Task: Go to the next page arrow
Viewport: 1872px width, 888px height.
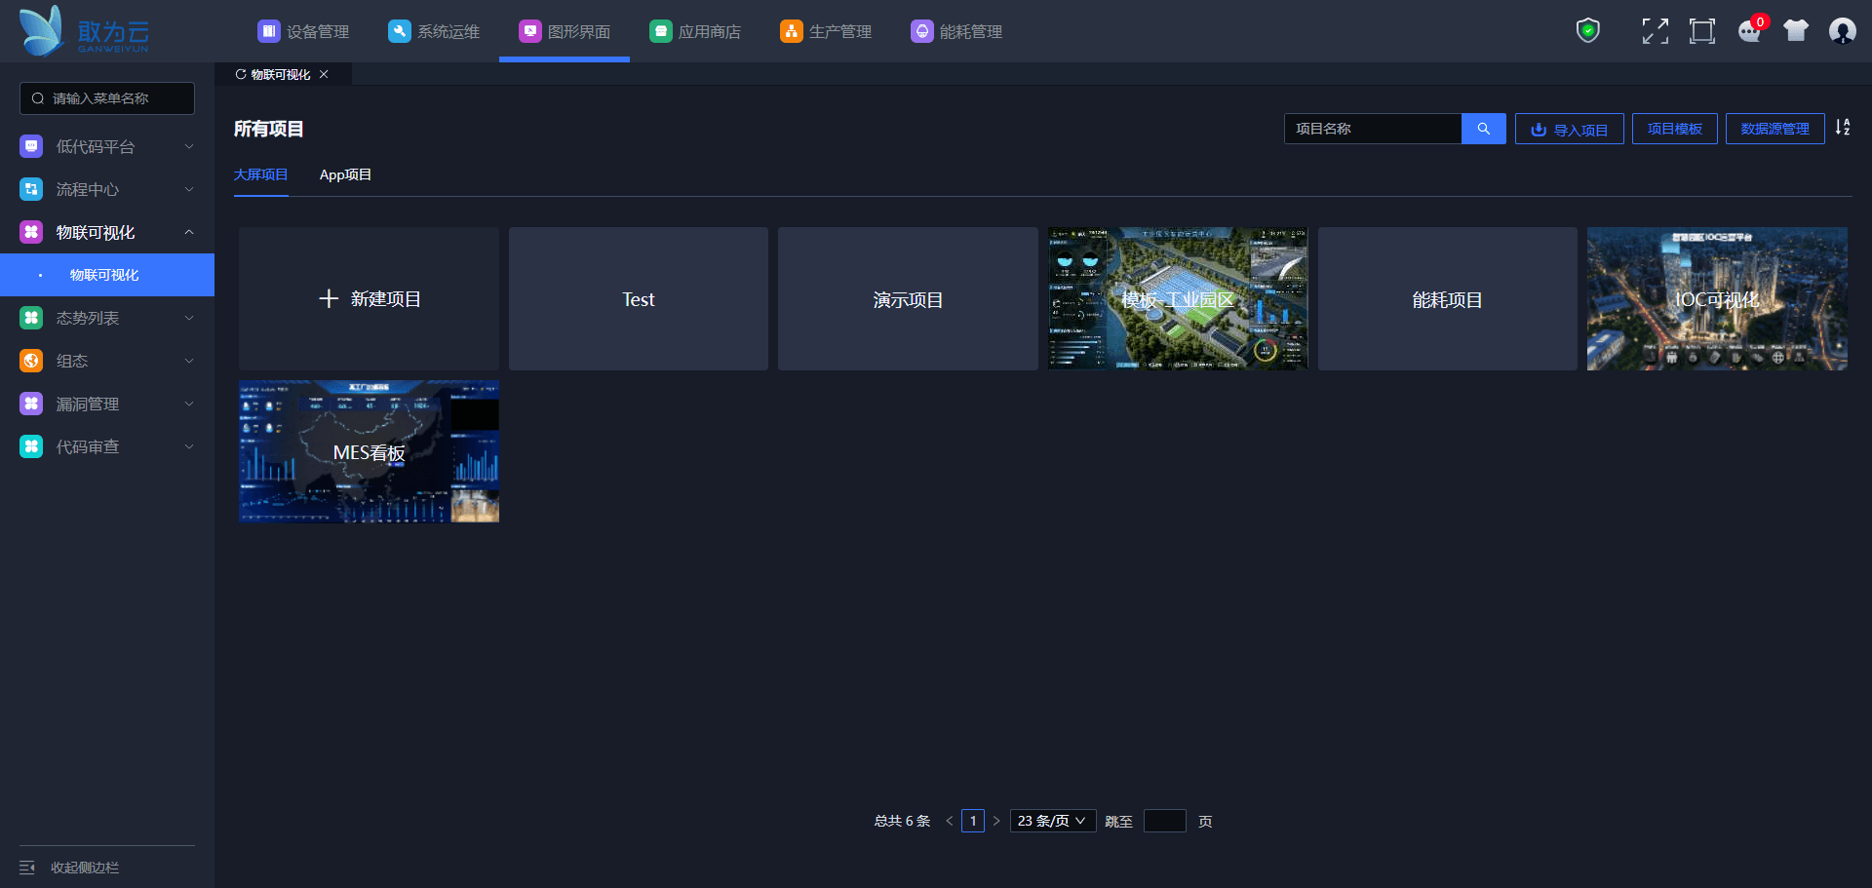Action: 996,821
